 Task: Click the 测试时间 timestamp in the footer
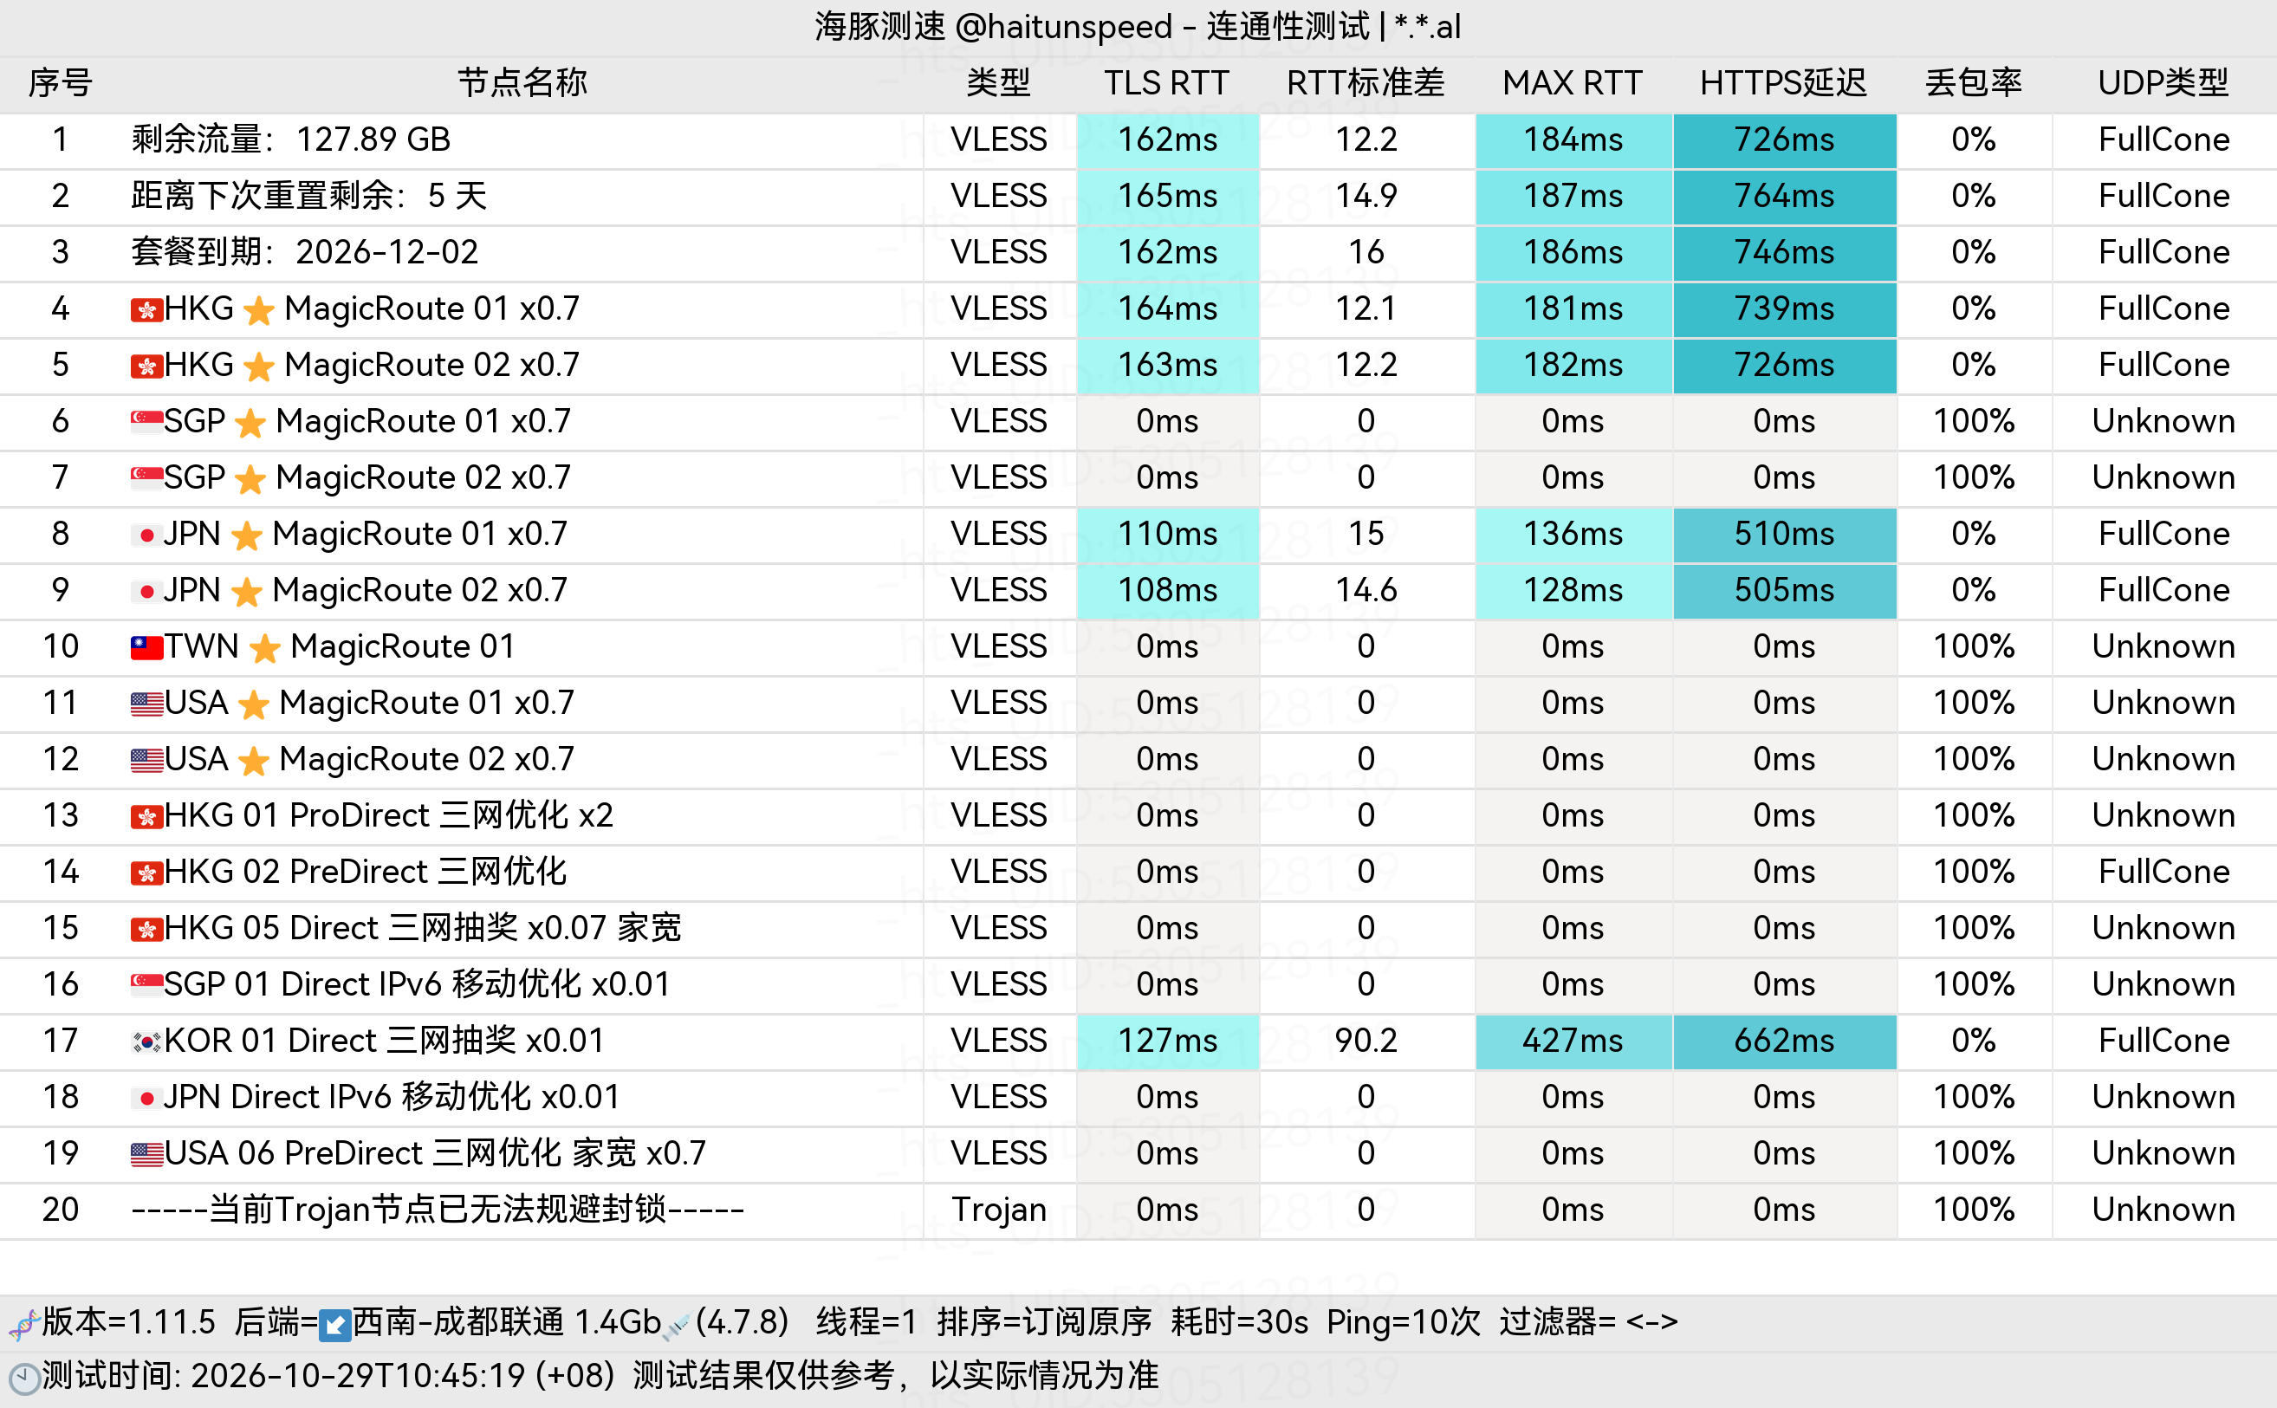tap(328, 1376)
